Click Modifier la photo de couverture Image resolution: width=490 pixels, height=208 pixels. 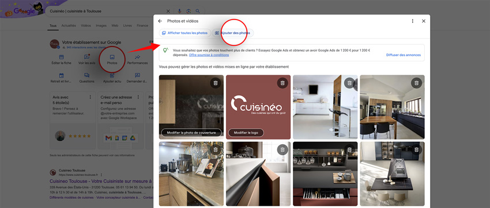[191, 133]
